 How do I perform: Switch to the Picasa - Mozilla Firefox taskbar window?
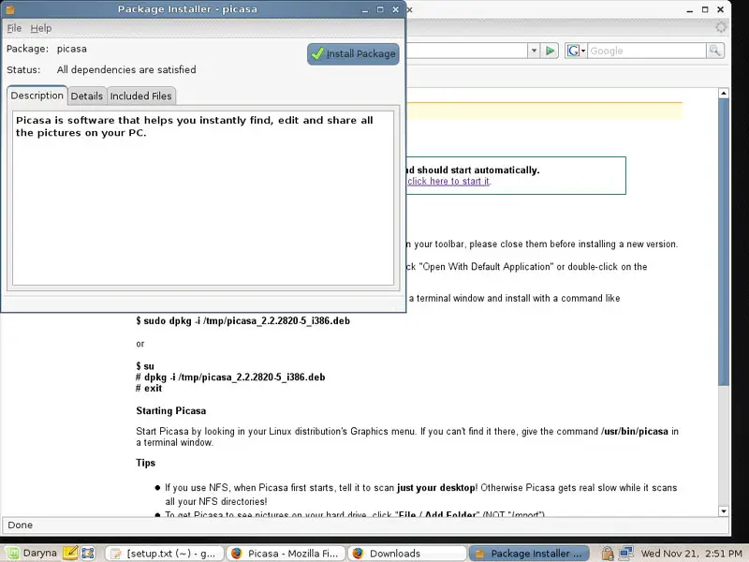click(286, 554)
